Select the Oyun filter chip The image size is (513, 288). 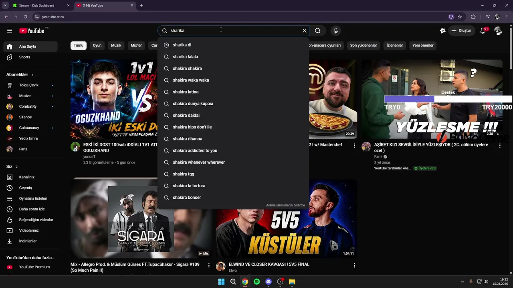click(97, 46)
